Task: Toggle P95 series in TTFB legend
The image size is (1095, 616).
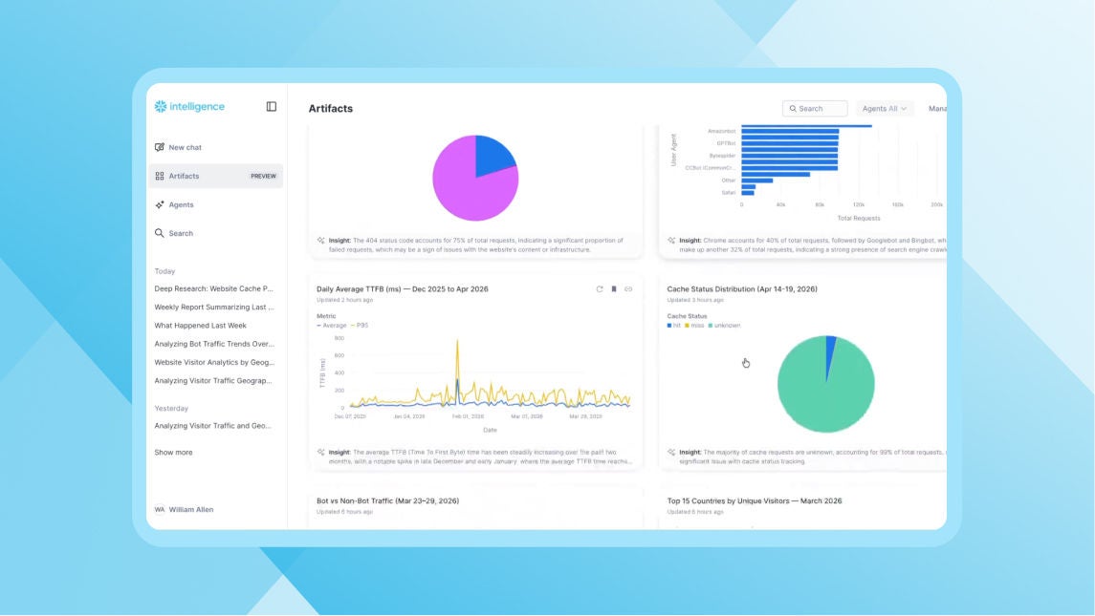Action: [360, 325]
